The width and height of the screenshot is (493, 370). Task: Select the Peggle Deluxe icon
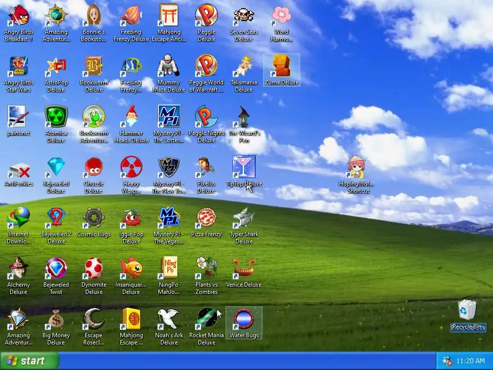206,15
